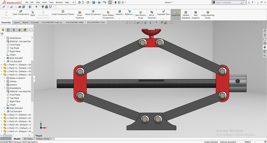Click Show Hidden Components icon
Screen dimensions: 267x143
point(108,12)
